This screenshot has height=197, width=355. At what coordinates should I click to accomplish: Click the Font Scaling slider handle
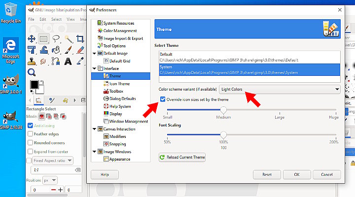[223, 135]
